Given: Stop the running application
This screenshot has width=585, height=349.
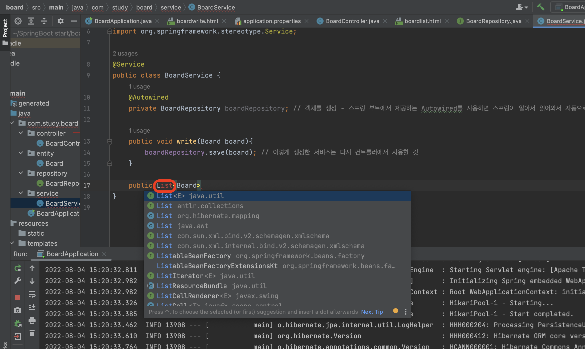Looking at the screenshot, I should point(18,297).
